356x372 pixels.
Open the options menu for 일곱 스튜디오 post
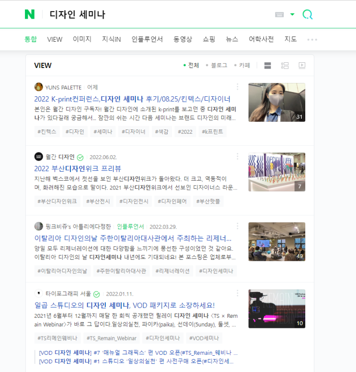[x=237, y=293]
